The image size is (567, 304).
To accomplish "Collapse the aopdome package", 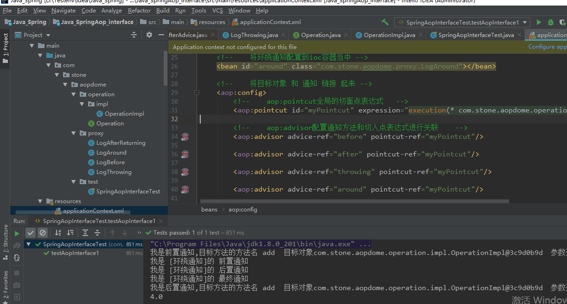I will 65,85.
